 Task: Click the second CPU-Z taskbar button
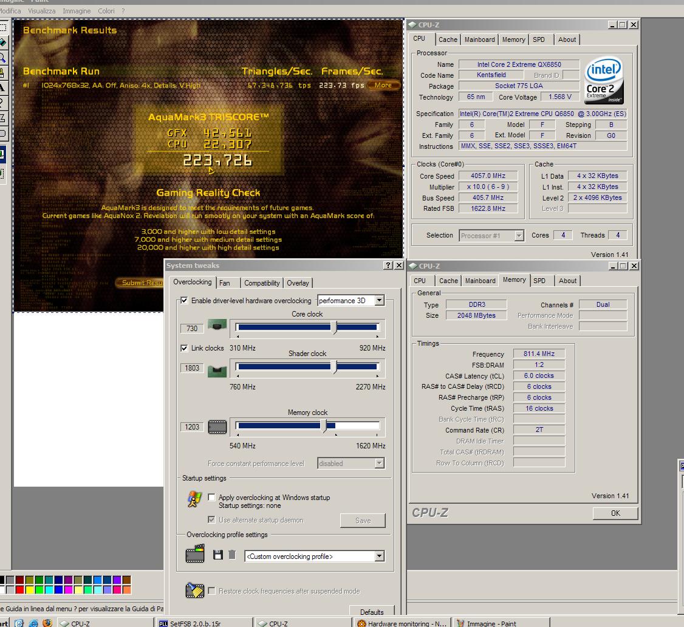pos(303,623)
